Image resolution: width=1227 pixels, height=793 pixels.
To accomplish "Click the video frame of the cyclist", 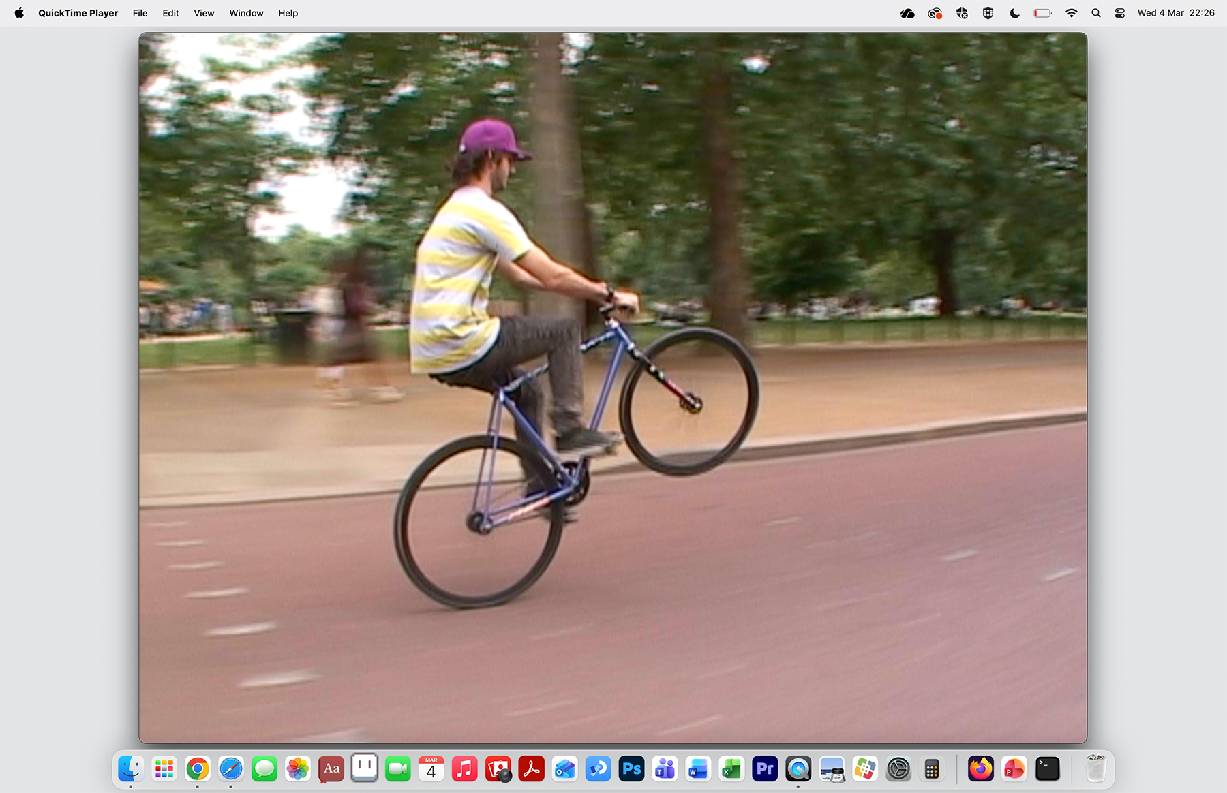I will [612, 387].
